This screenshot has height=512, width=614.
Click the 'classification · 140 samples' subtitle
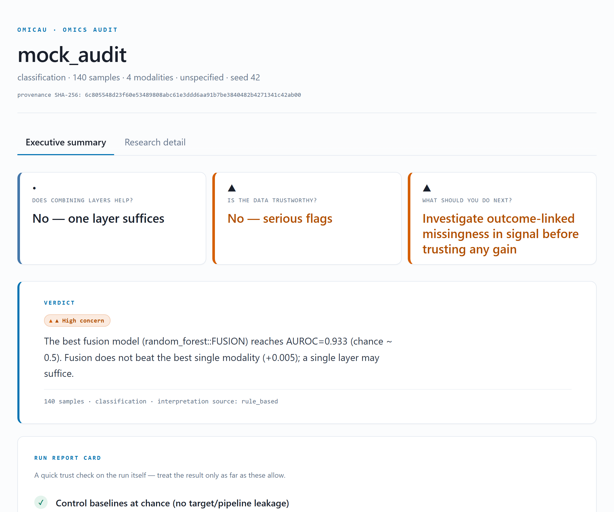tap(139, 77)
